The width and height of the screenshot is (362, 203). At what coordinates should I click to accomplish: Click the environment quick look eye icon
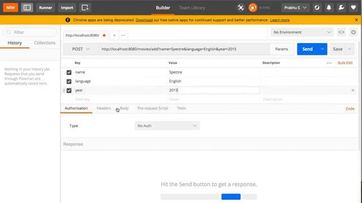click(x=341, y=32)
